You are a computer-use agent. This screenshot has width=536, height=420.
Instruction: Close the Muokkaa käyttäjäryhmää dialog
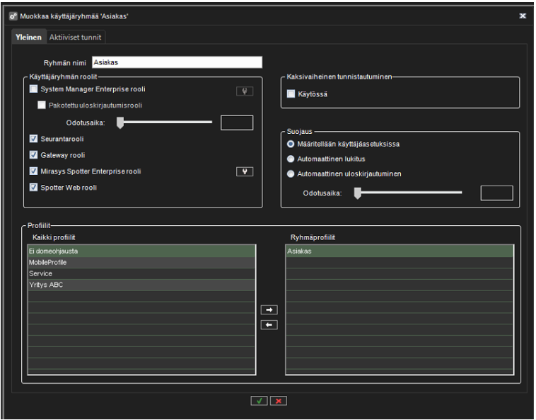pos(523,16)
